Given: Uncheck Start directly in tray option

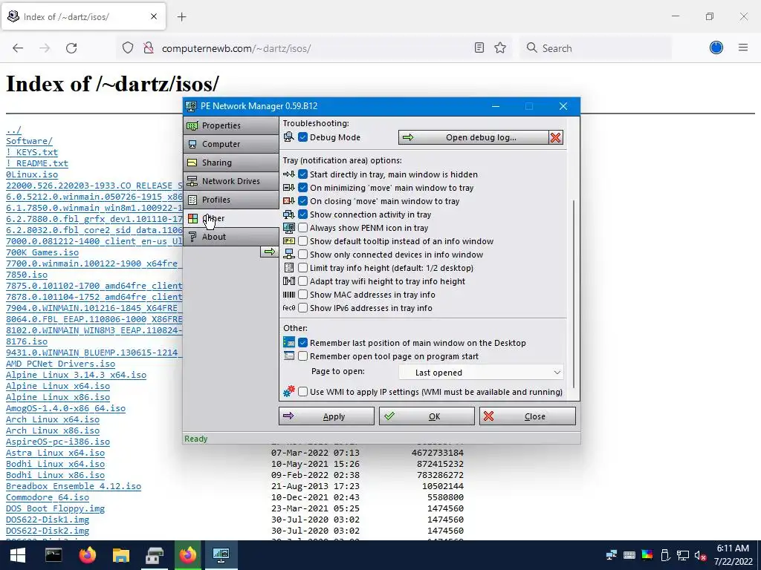Looking at the screenshot, I should [x=303, y=174].
